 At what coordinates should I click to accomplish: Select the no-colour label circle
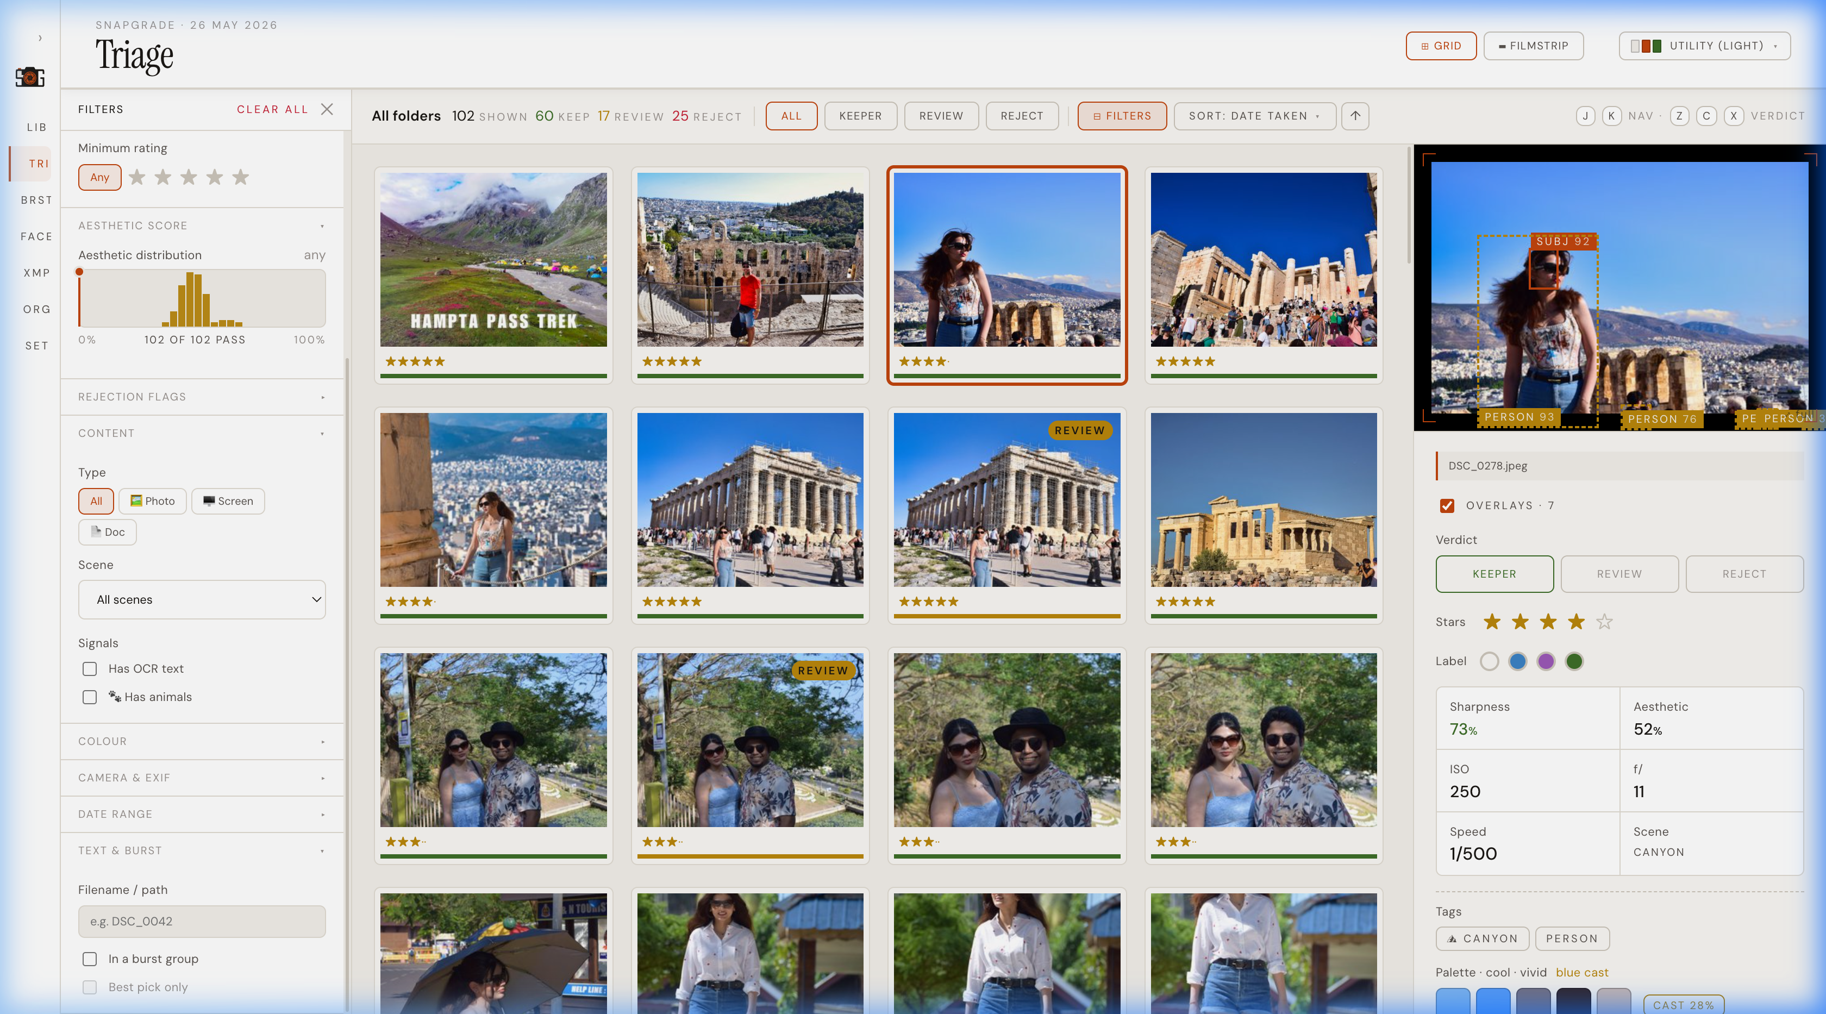click(x=1489, y=662)
